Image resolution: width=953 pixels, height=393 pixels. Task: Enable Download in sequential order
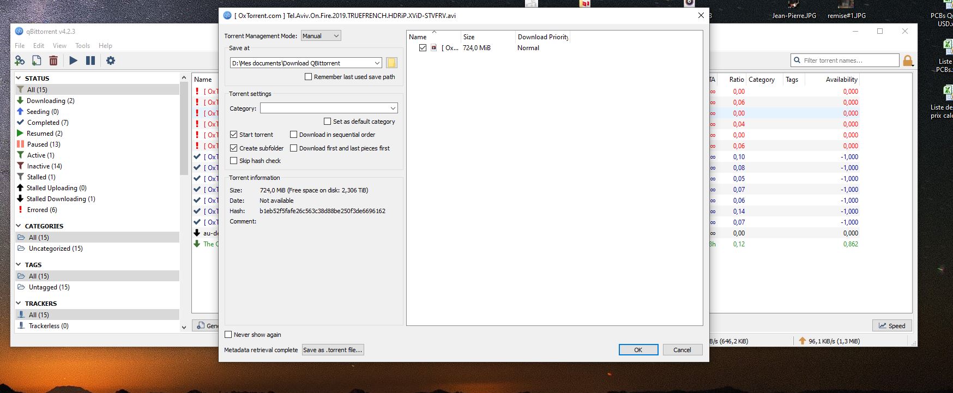(294, 135)
